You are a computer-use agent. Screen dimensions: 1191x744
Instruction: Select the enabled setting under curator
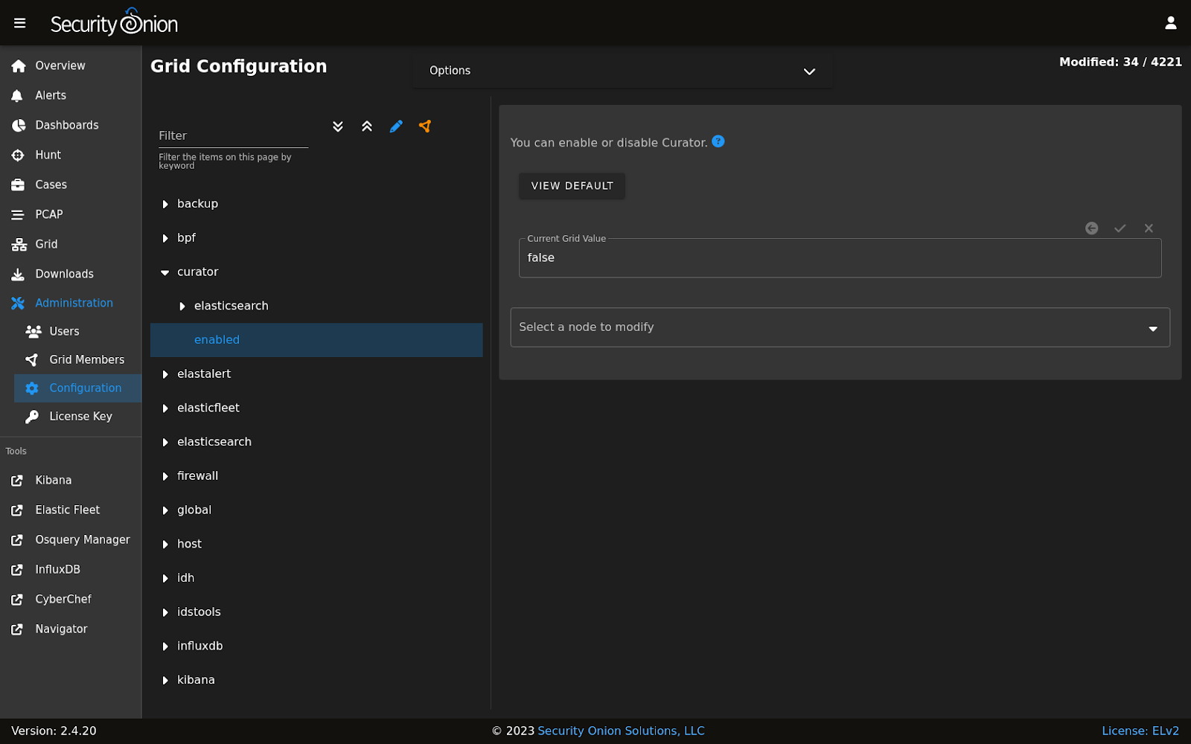tap(316, 340)
